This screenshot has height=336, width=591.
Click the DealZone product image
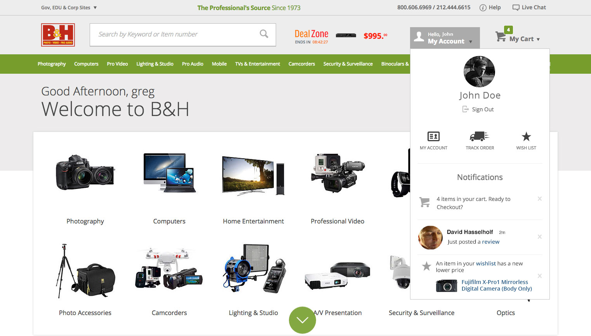click(346, 35)
